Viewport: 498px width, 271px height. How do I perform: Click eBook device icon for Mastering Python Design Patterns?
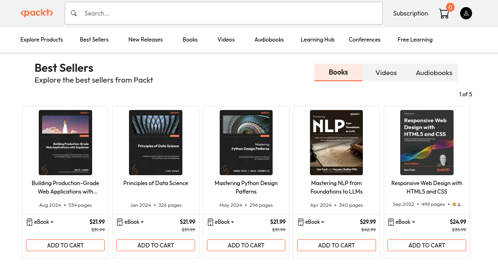pyautogui.click(x=210, y=222)
